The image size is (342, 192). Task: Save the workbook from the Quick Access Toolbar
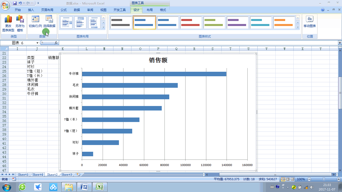tap(15, 3)
